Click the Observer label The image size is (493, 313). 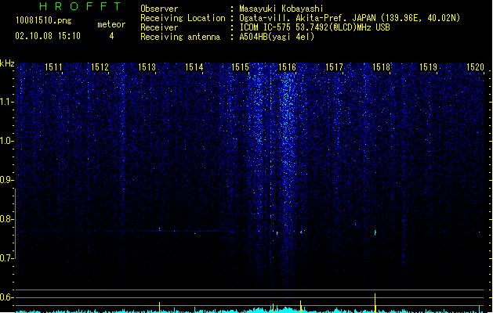[x=159, y=9]
